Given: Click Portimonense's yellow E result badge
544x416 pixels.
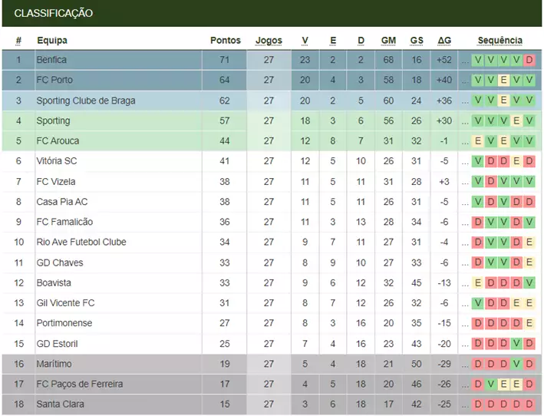Looking at the screenshot, I should (529, 323).
